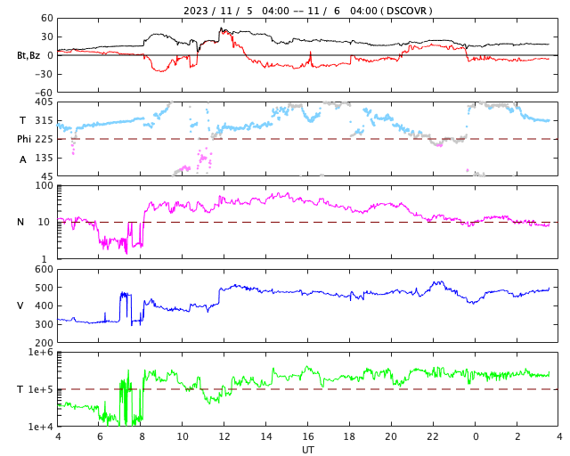Screen dimensions: 570x456
Task: Click the 45 tick label
Action: pyautogui.click(x=47, y=176)
